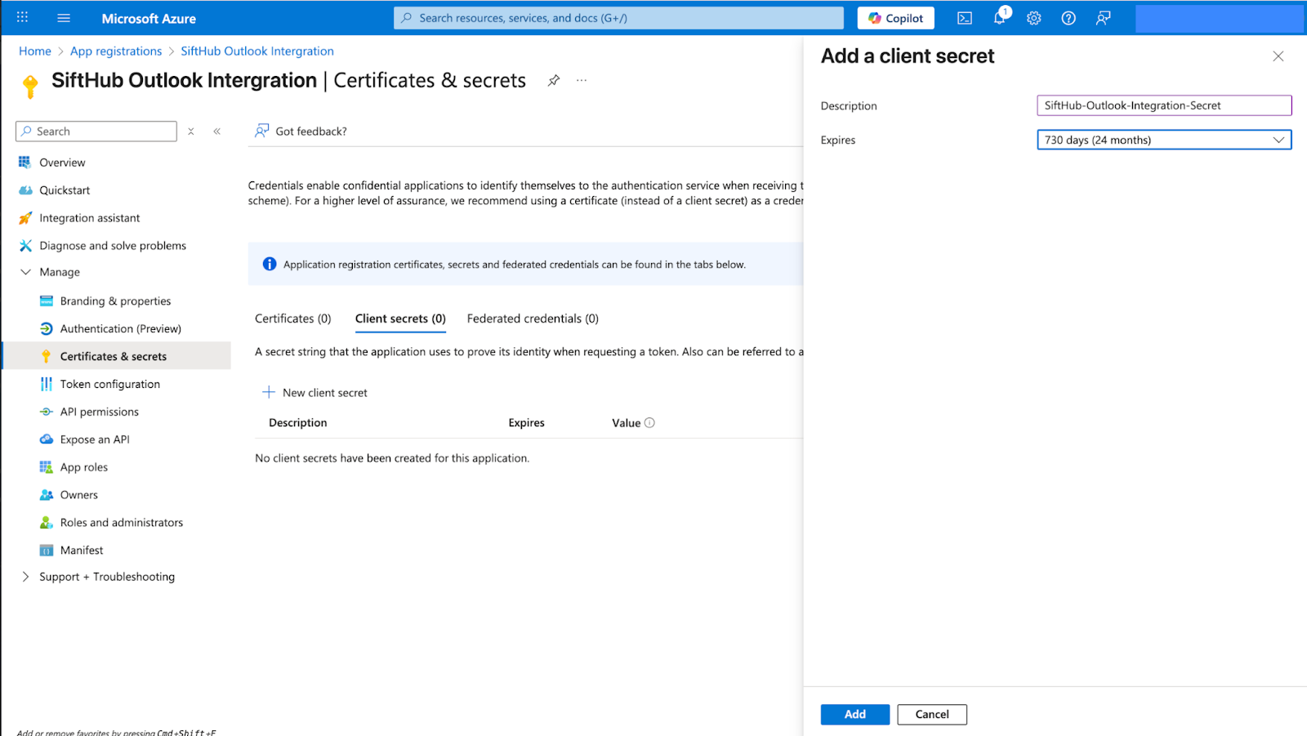Open the feedback icon in header
This screenshot has width=1307, height=736.
(x=1103, y=18)
